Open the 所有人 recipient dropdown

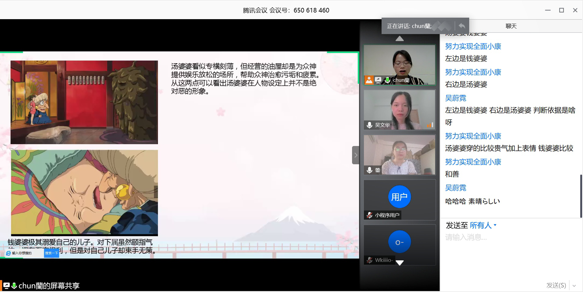coord(483,225)
